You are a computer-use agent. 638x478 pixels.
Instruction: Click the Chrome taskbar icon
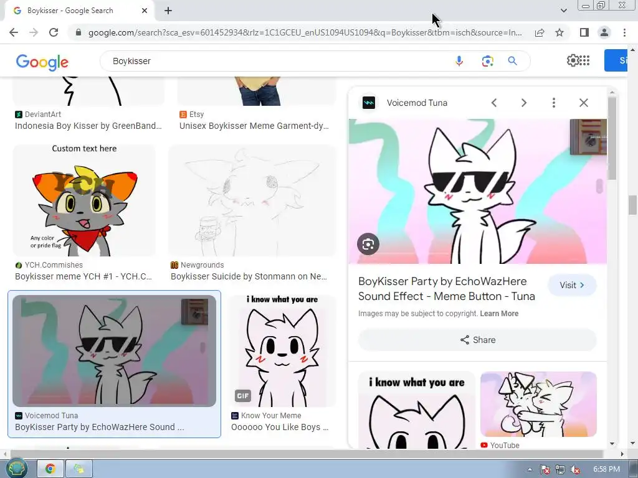tap(50, 469)
